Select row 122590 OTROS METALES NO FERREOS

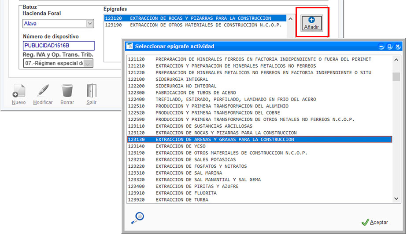[259, 119]
